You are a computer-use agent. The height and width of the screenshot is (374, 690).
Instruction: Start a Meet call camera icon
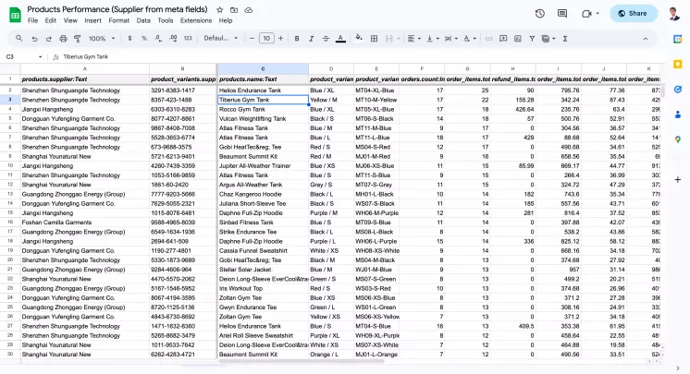[x=586, y=14]
